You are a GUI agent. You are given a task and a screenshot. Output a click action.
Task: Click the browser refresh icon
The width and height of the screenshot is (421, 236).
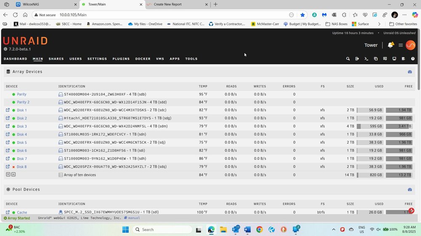(15, 15)
